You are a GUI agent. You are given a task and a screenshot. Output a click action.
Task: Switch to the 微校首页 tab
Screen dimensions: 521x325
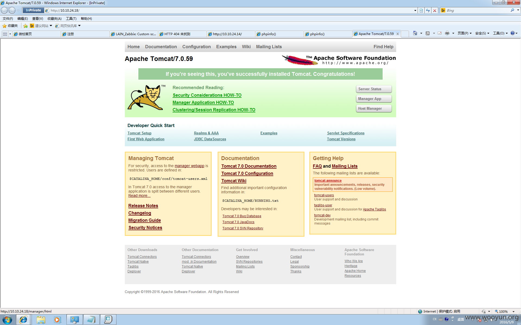37,34
